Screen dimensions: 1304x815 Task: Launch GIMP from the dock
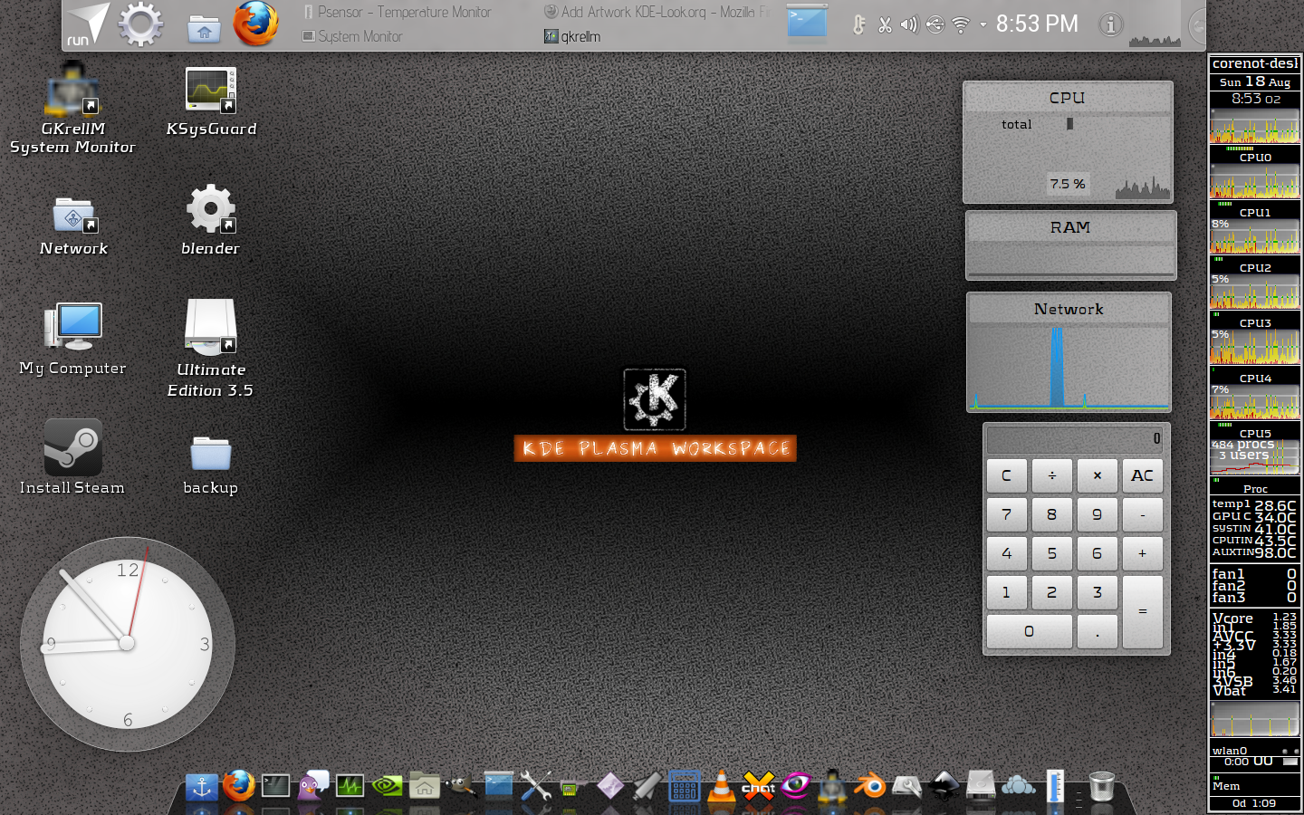point(462,786)
